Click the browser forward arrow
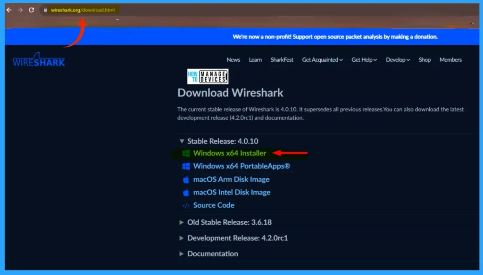The image size is (483, 275). coord(20,10)
